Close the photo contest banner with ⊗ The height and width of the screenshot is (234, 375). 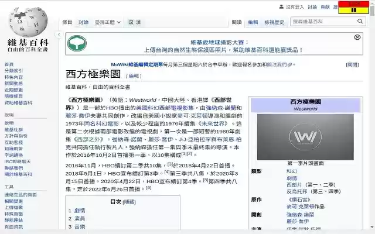pos(357,37)
